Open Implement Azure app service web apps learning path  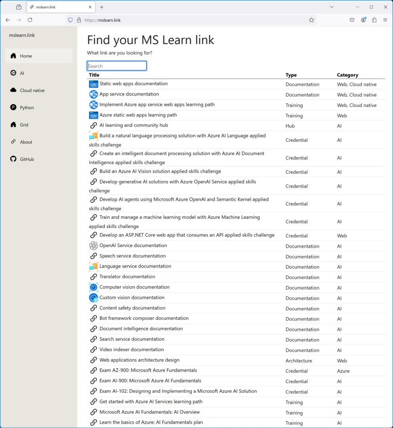pyautogui.click(x=157, y=105)
